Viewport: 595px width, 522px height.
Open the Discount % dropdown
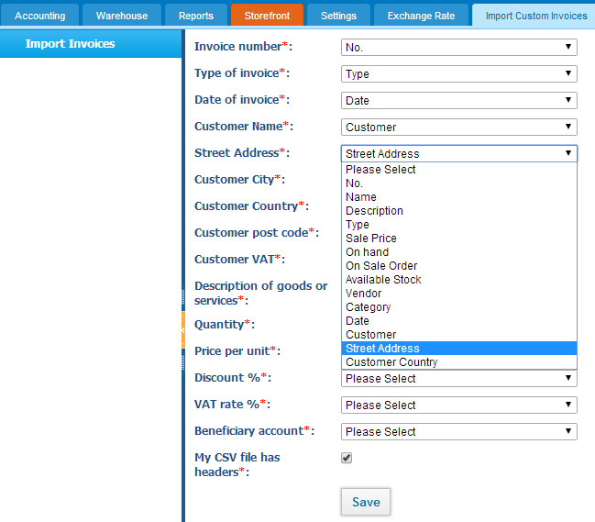[x=459, y=379]
